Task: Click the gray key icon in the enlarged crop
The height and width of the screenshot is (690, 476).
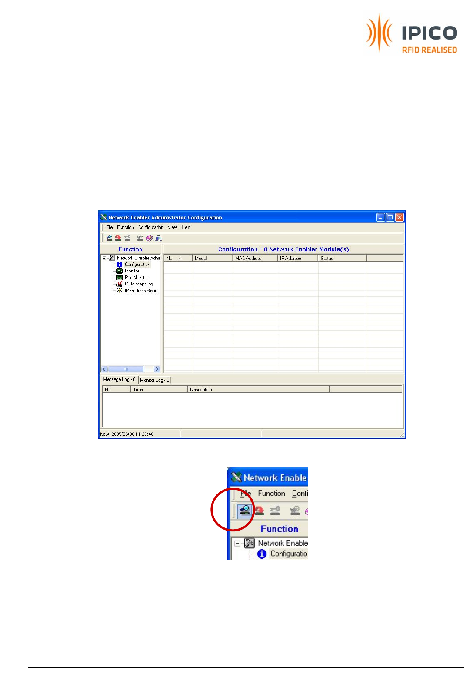Action: pyautogui.click(x=275, y=511)
